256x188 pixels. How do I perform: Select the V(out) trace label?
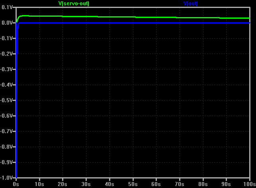191,4
